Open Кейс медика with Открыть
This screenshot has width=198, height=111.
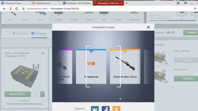186,79
